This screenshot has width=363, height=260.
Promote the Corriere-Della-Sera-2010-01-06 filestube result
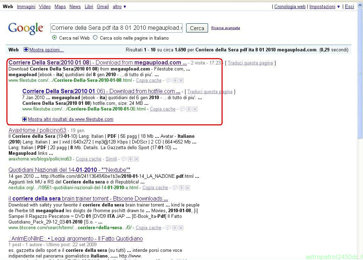click(x=189, y=109)
